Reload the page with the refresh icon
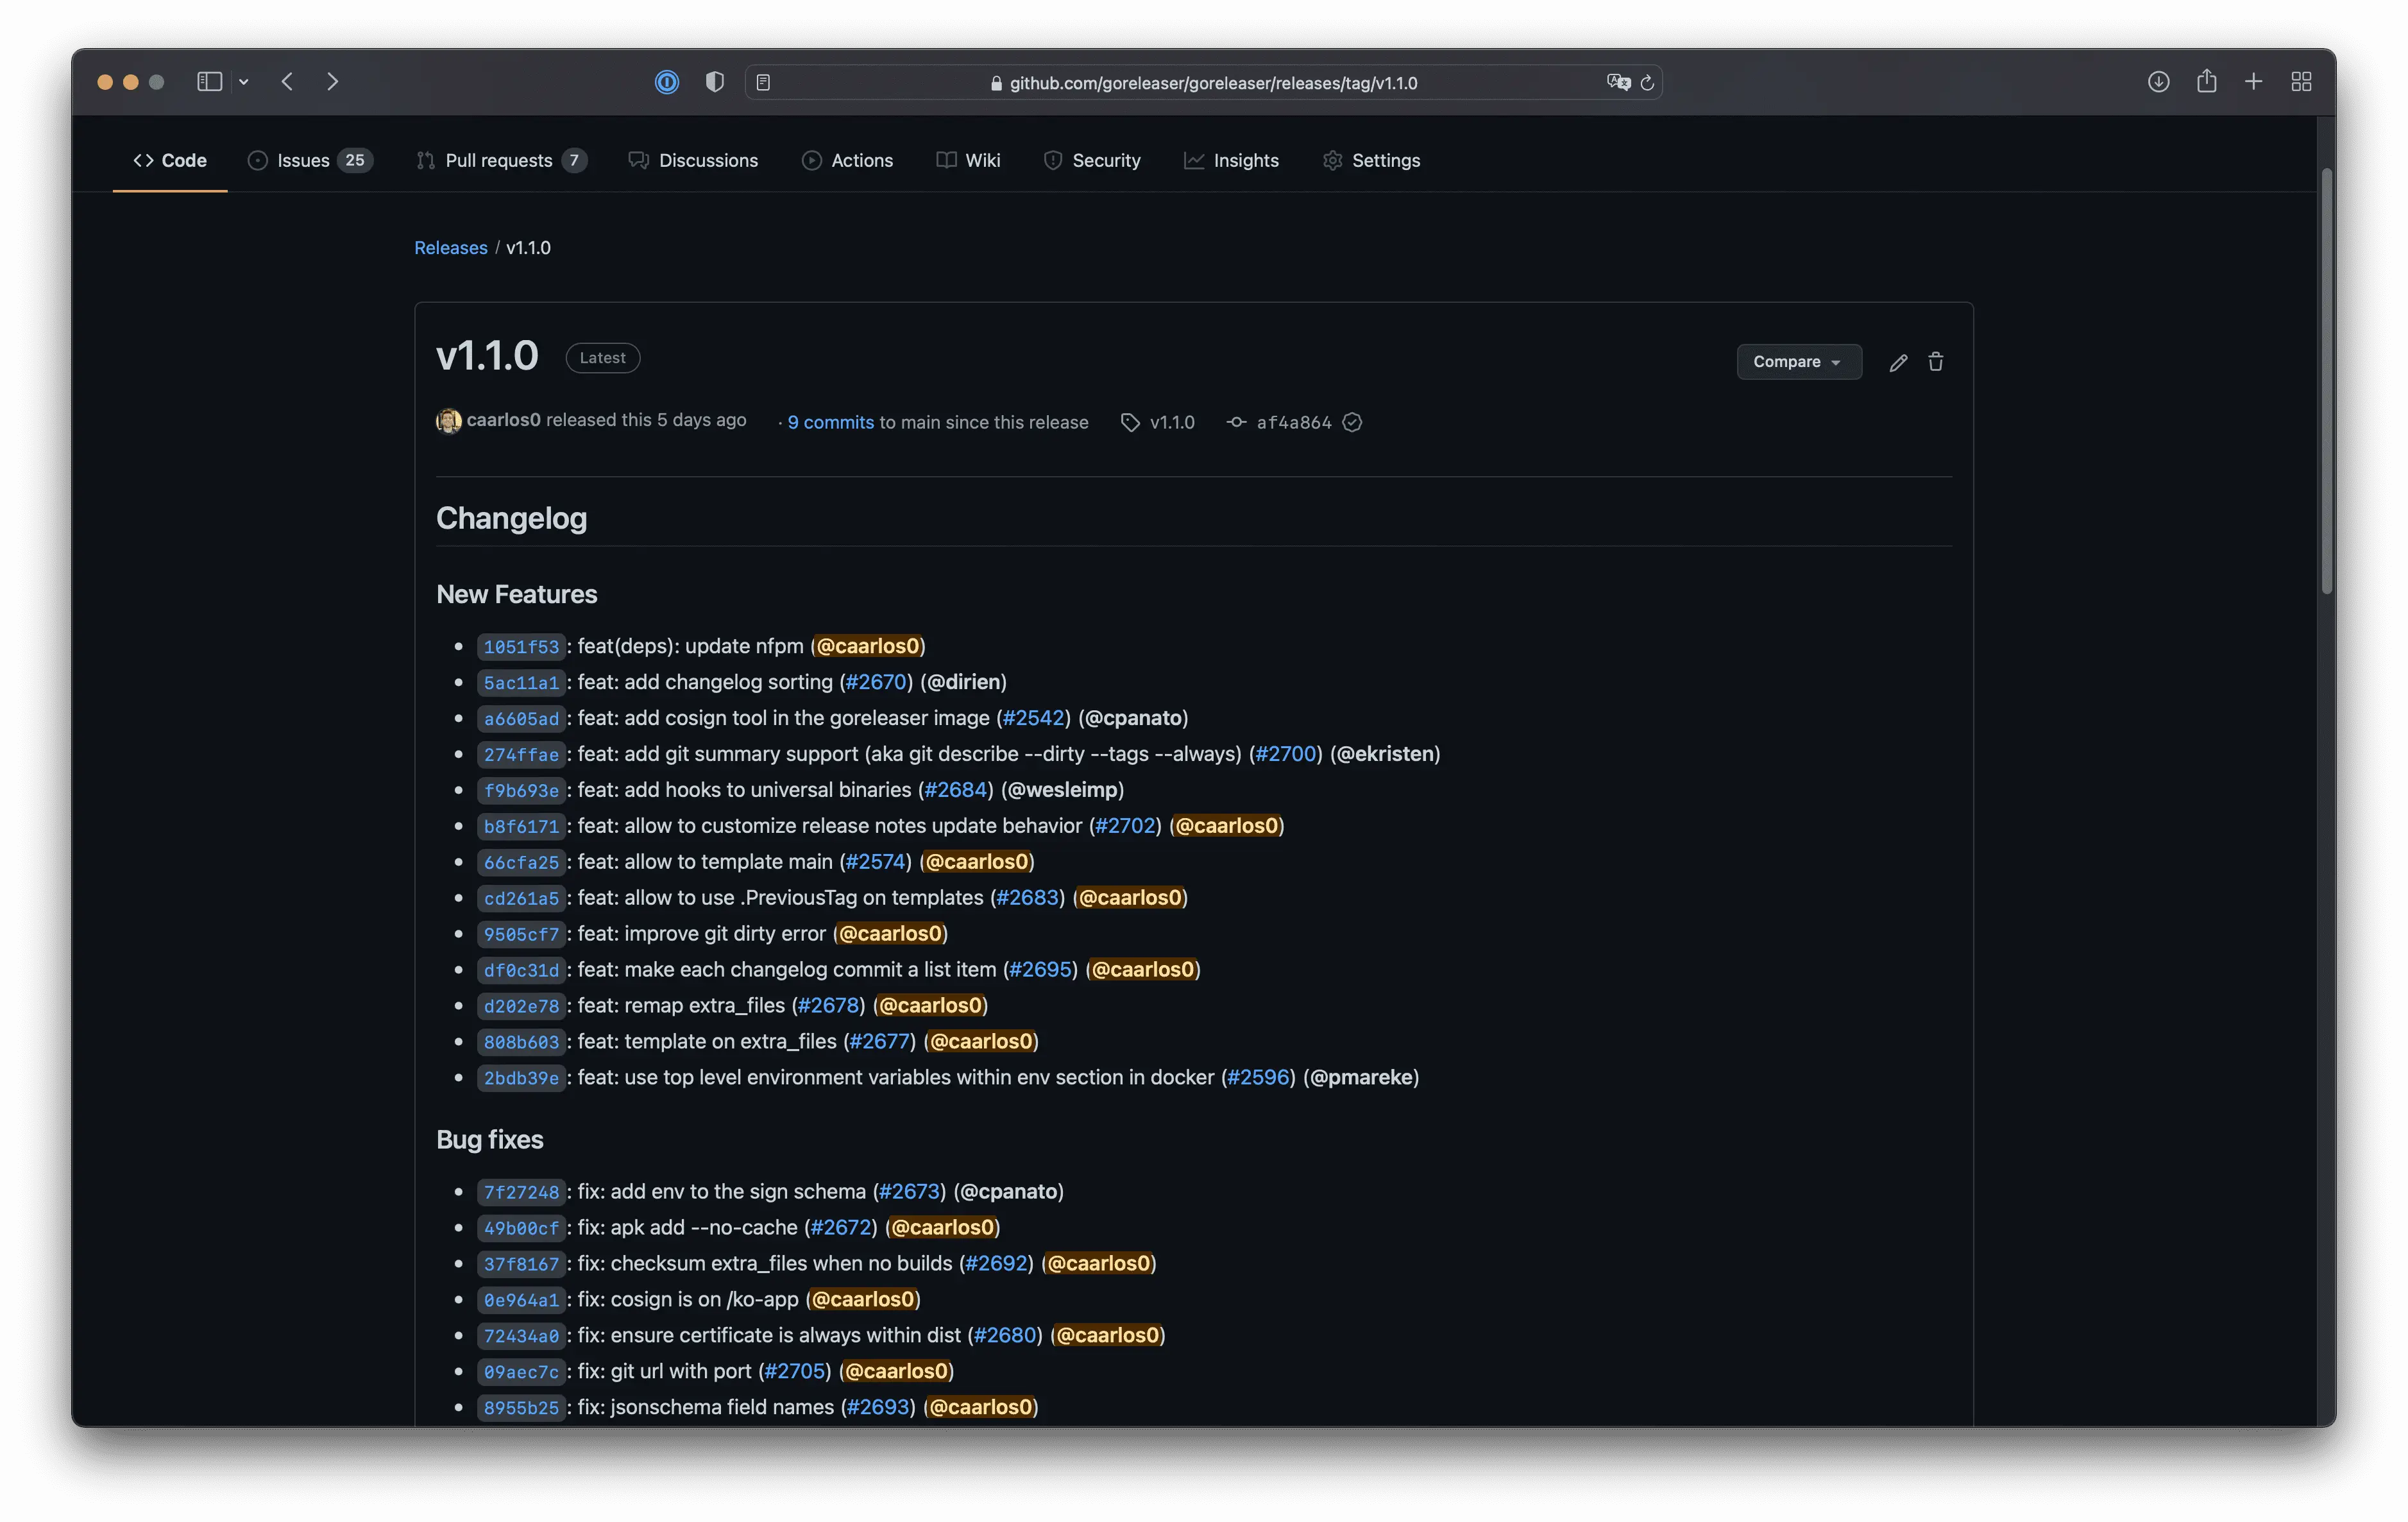 [x=1647, y=82]
